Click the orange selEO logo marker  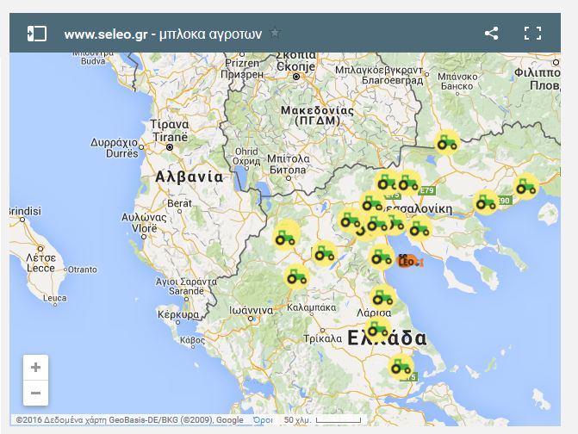click(409, 261)
